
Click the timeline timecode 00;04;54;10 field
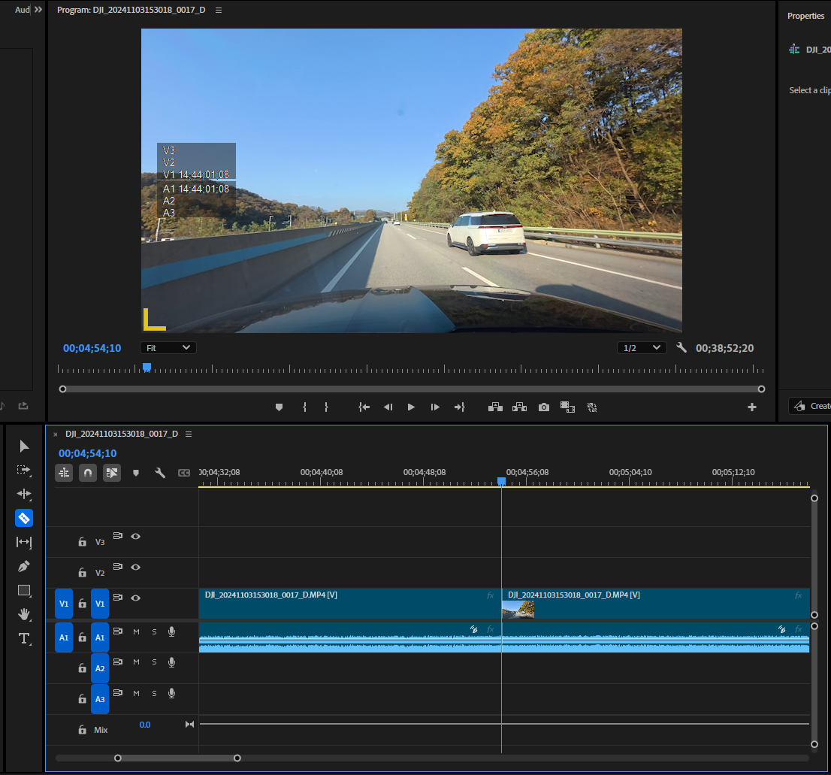pyautogui.click(x=88, y=453)
